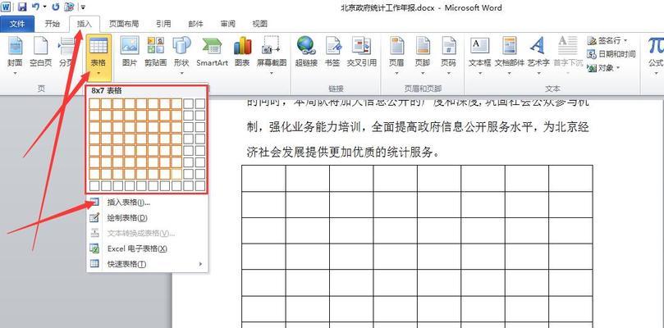The width and height of the screenshot is (664, 328).
Task: Insert a Hyperlink (超链接)
Action: click(x=306, y=52)
